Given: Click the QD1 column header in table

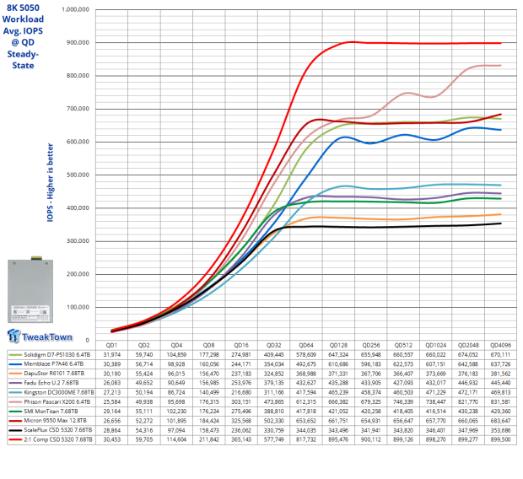Looking at the screenshot, I should (111, 345).
